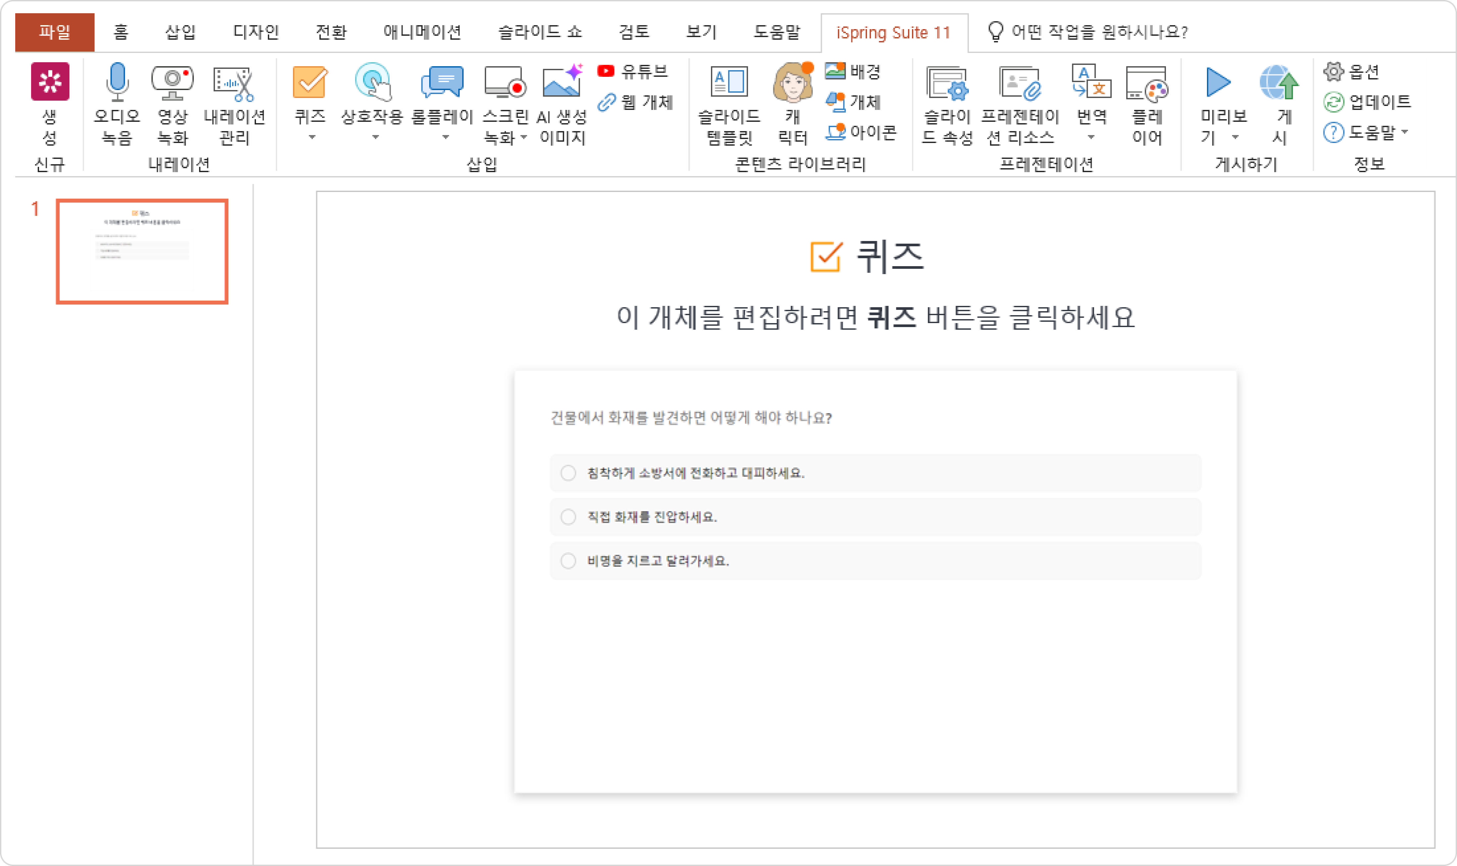Select the answer 침착하게 소방서에 전화하고 대피하세요

coord(569,473)
